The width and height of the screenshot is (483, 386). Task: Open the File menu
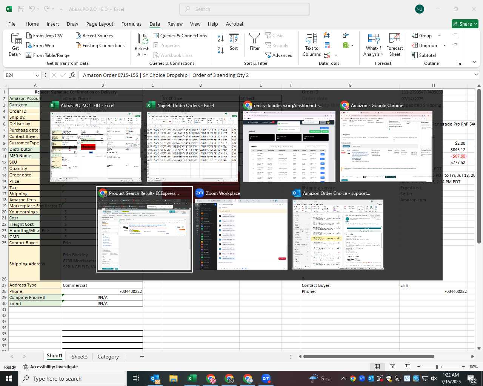12,24
